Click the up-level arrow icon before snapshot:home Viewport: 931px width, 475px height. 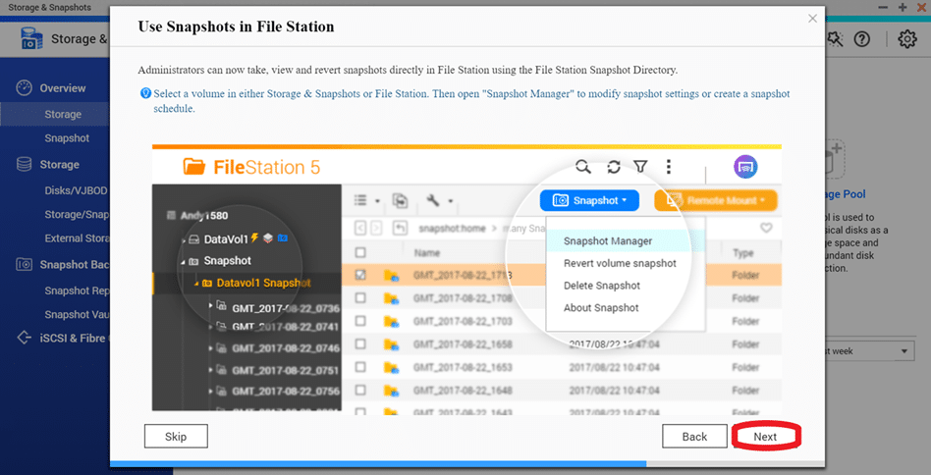pos(401,229)
